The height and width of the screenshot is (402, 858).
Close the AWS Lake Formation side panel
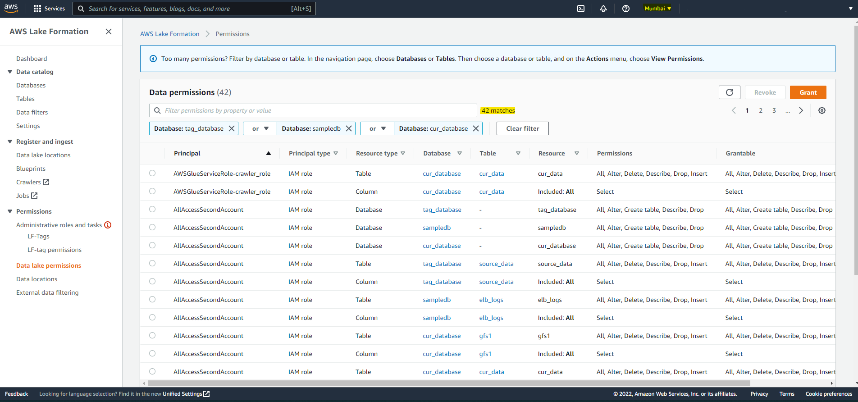click(109, 32)
